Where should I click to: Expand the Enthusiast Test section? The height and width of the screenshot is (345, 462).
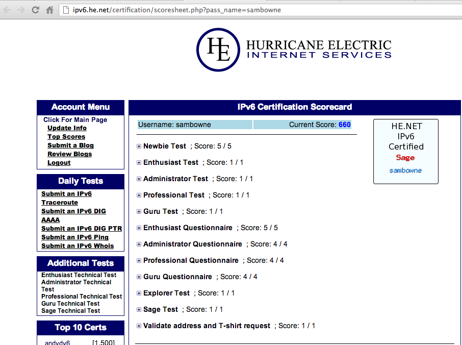[139, 162]
